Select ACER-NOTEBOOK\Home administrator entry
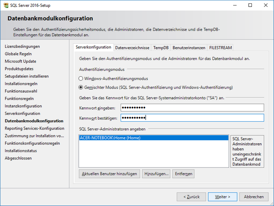 (154, 138)
